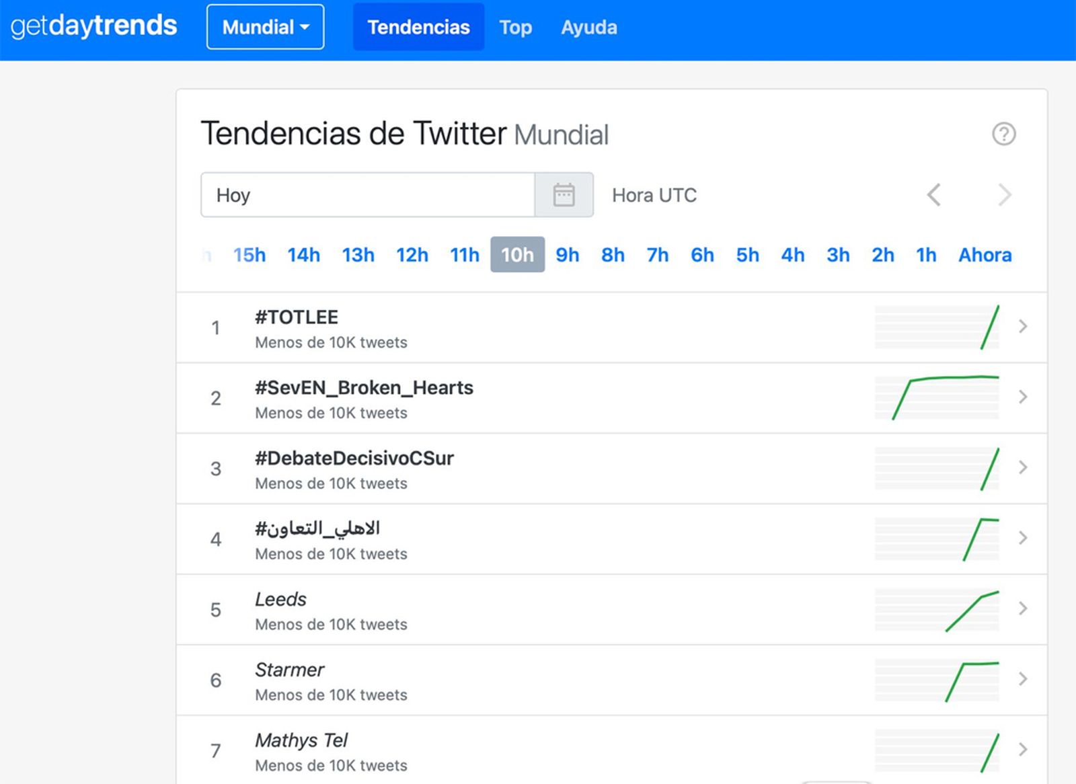Select the 11h time link
Image resolution: width=1076 pixels, height=784 pixels.
coord(465,255)
